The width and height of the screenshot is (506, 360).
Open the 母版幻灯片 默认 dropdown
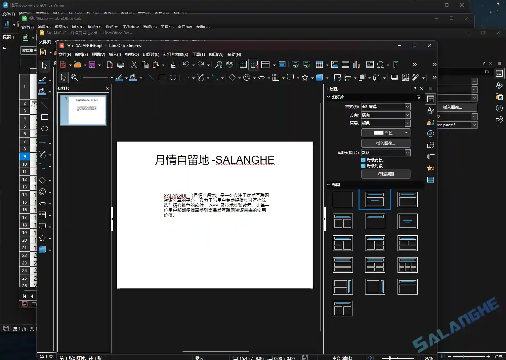pyautogui.click(x=407, y=153)
